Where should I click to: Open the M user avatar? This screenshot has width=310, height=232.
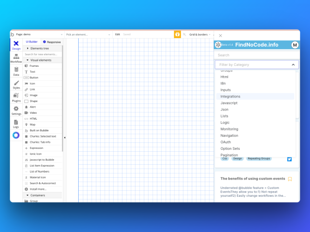295,45
